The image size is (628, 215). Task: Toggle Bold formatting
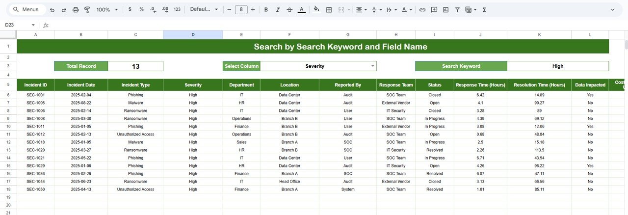[x=266, y=10]
